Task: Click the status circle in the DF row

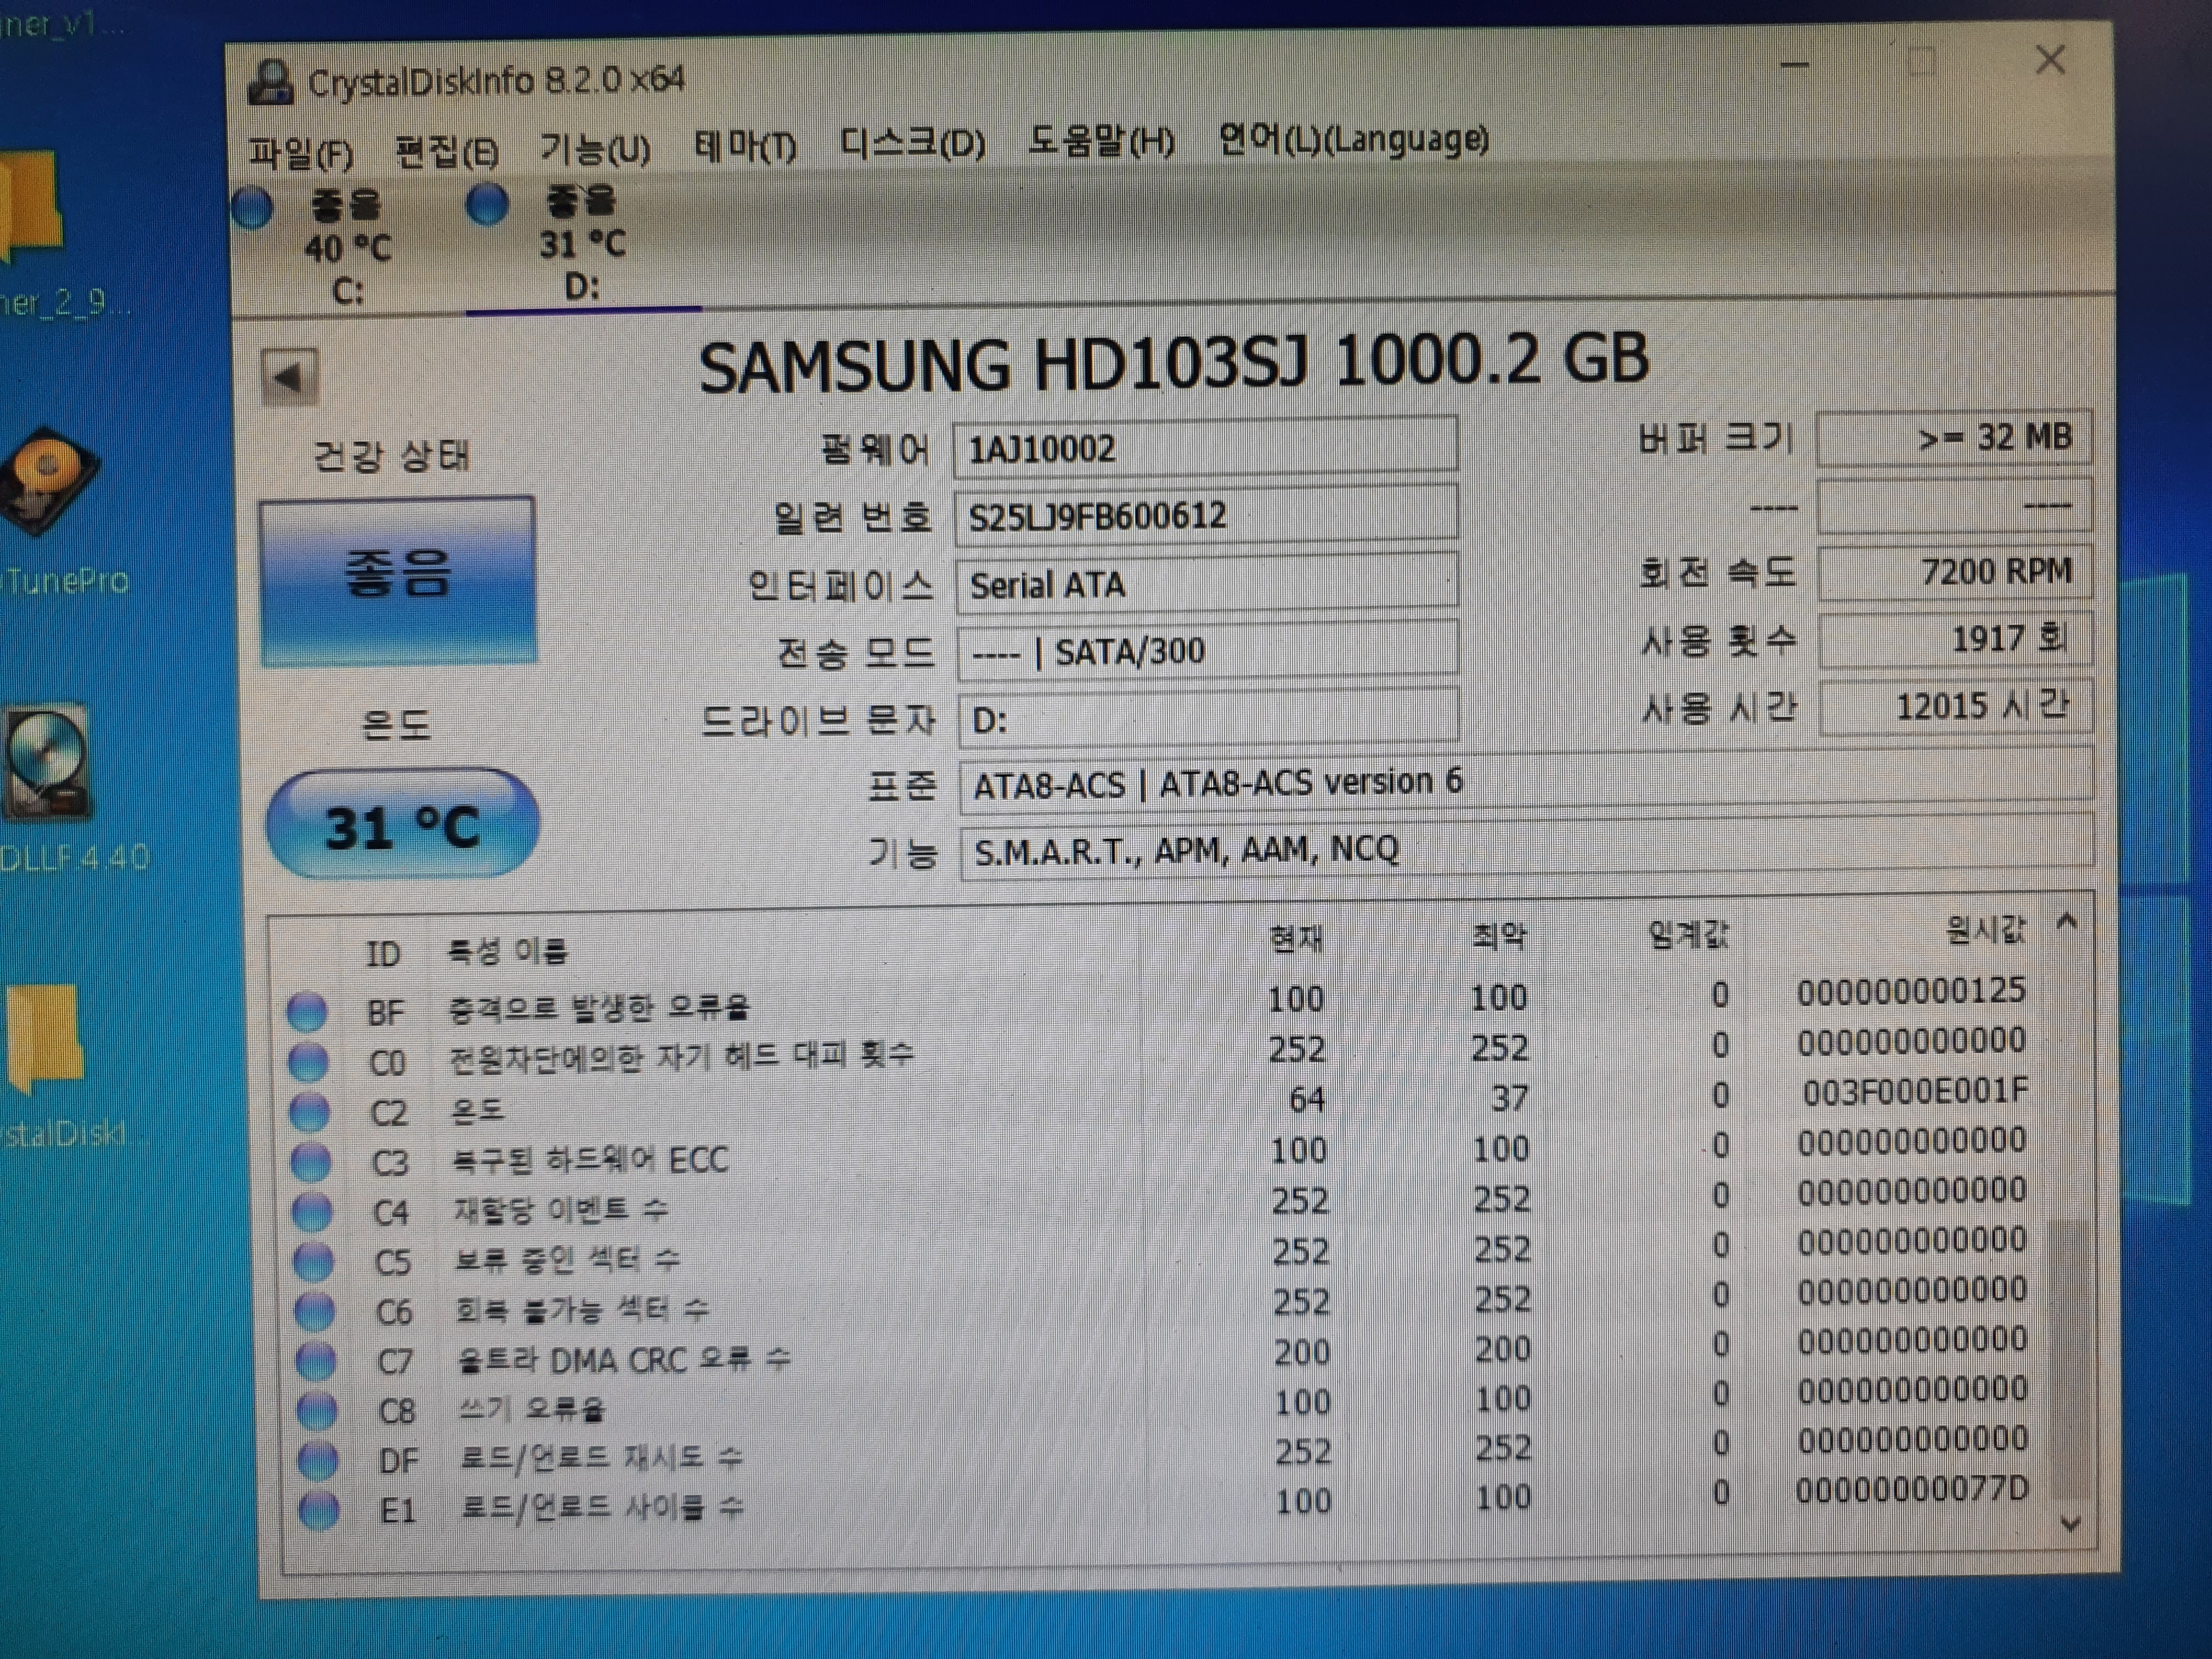Action: point(318,1460)
